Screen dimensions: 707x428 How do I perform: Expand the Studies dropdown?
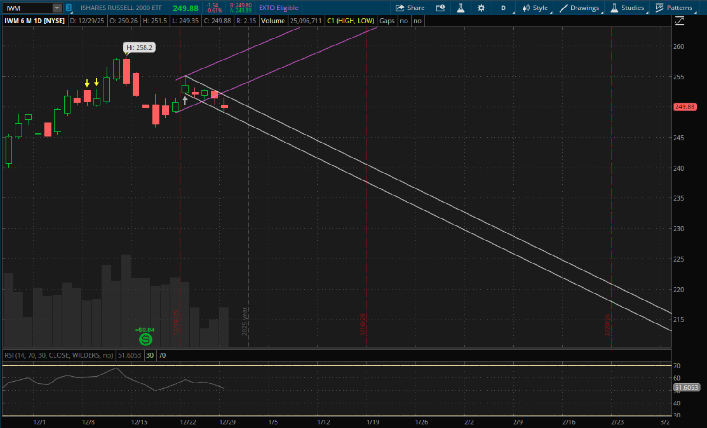coord(627,8)
